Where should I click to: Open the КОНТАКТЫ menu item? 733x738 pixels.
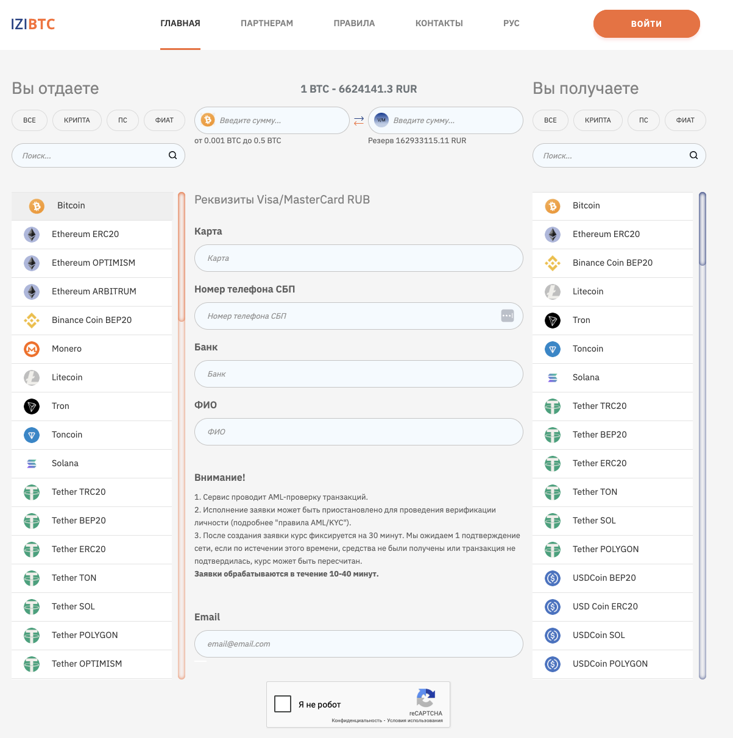tap(439, 23)
